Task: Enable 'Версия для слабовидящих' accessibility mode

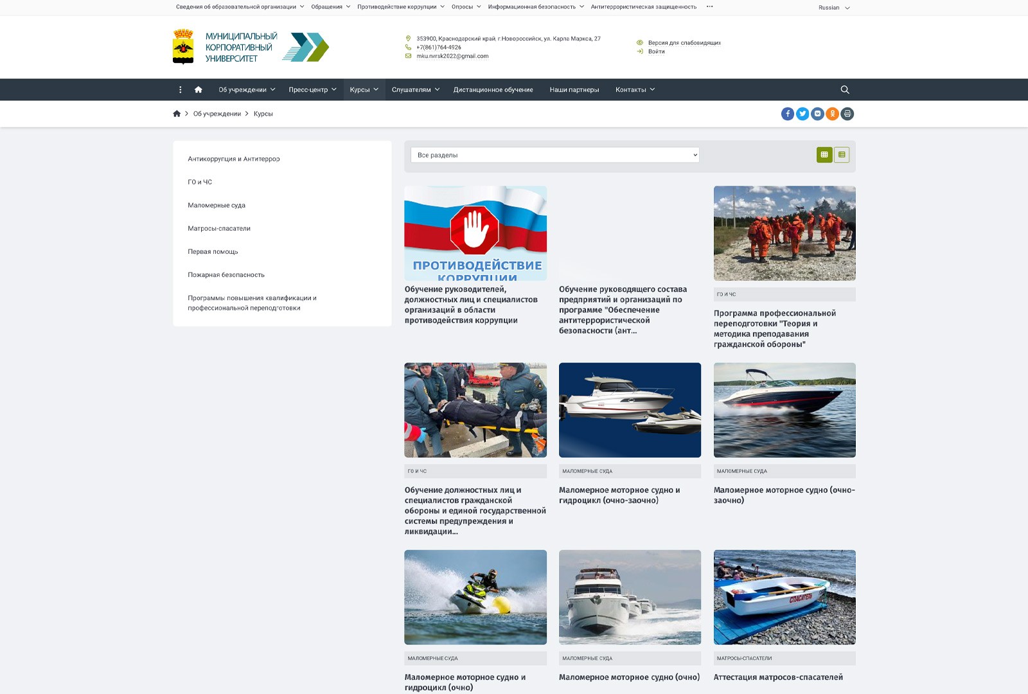Action: coord(684,43)
